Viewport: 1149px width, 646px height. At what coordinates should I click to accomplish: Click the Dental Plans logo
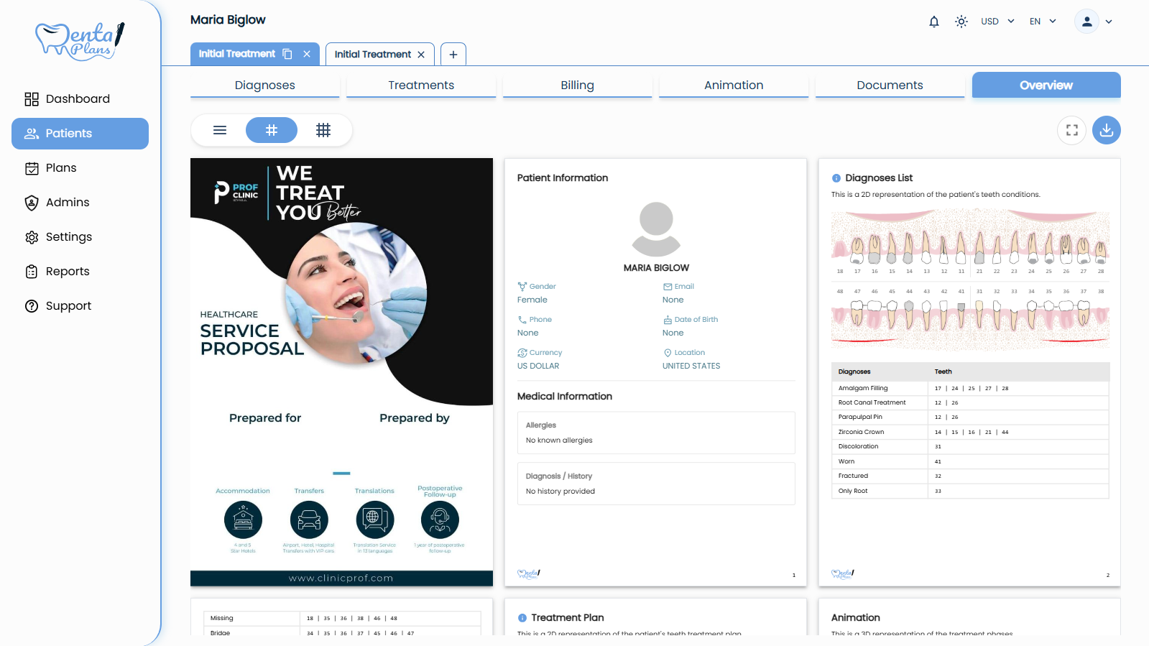[80, 40]
